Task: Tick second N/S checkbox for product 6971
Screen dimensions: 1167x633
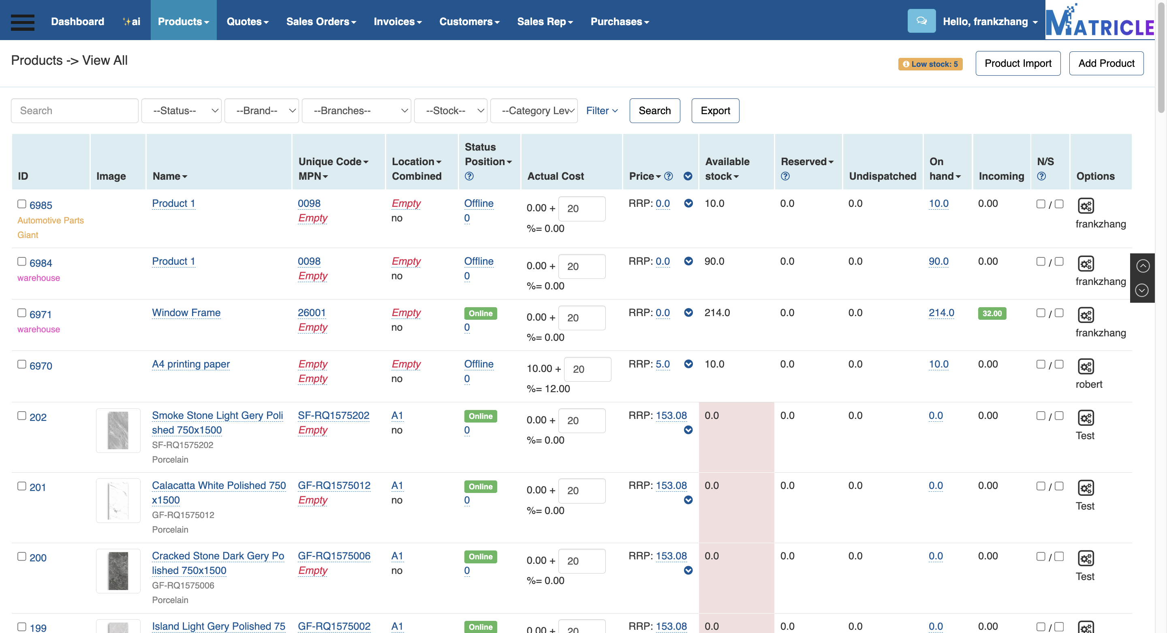Action: [1059, 313]
